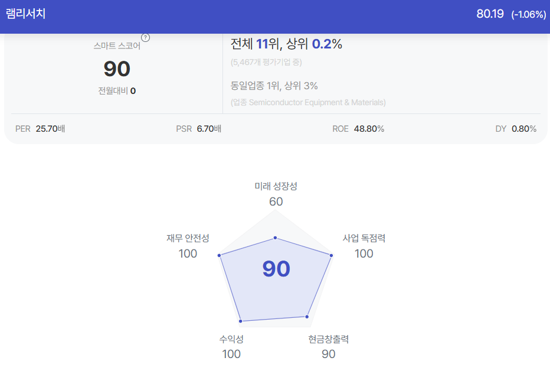This screenshot has height=374, width=550.
Task: Open the Semiconductor Equipment & Materials industry label
Action: [308, 103]
